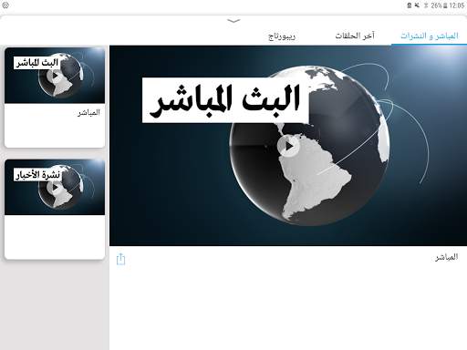Tap the muted sound icon in the status bar

pyautogui.click(x=417, y=5)
